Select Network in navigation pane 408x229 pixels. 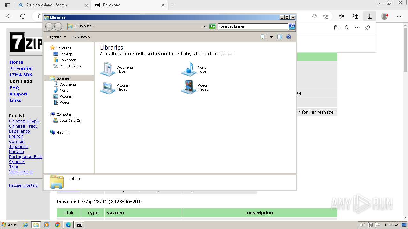tap(63, 133)
